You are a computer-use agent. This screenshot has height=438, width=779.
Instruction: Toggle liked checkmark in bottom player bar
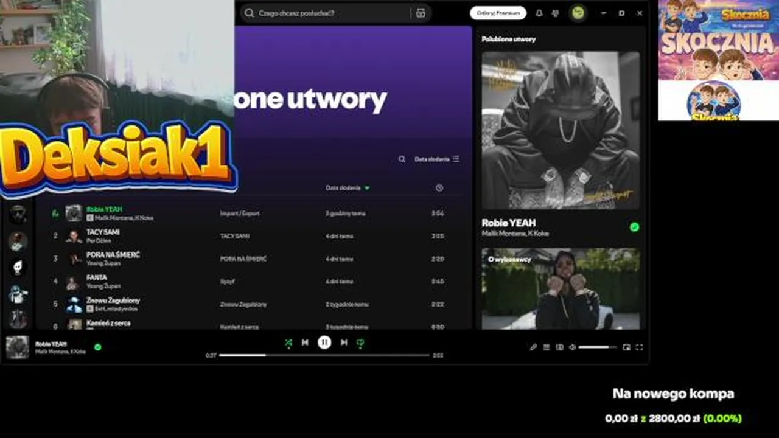click(98, 347)
